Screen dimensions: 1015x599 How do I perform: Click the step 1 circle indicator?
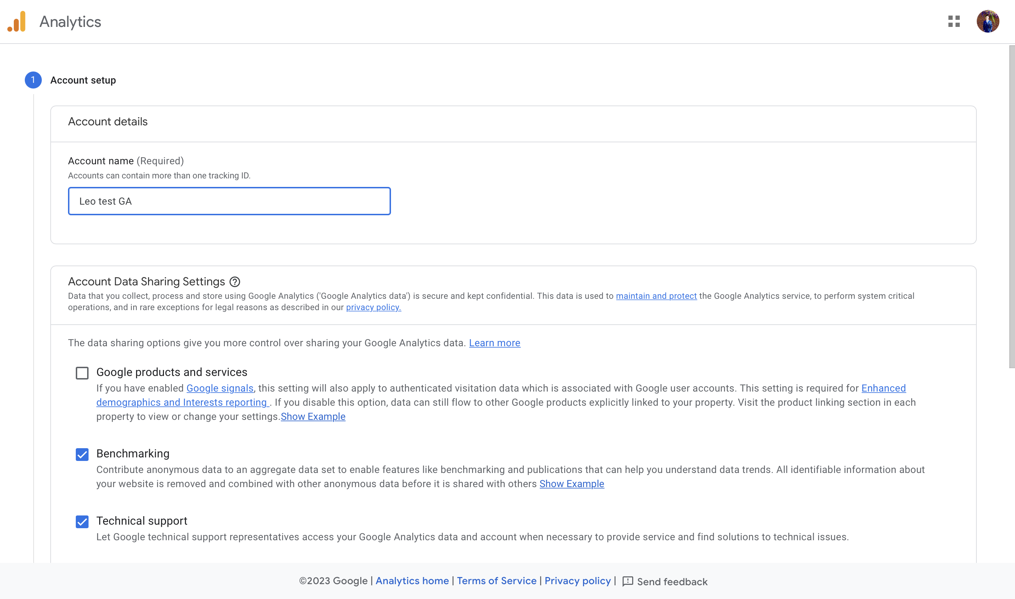33,80
